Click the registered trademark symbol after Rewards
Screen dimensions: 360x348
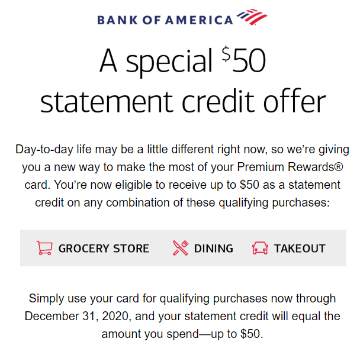pyautogui.click(x=339, y=167)
